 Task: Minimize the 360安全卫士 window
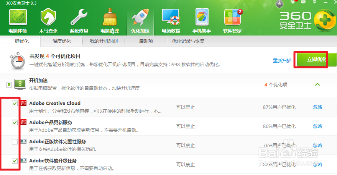[325, 2]
